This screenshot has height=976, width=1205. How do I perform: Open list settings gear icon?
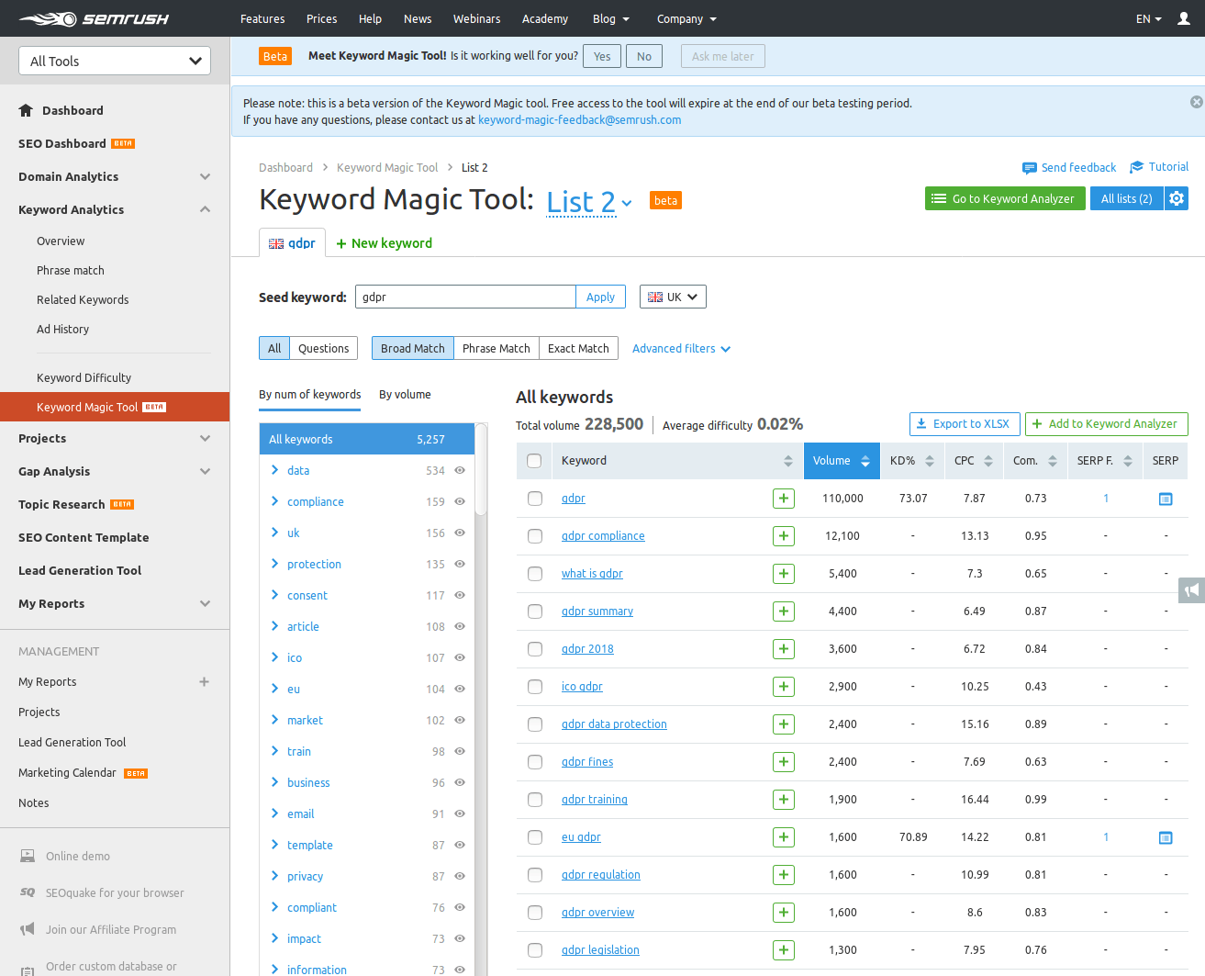pyautogui.click(x=1177, y=198)
